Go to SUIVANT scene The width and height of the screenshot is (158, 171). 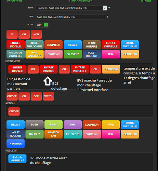click(146, 1)
